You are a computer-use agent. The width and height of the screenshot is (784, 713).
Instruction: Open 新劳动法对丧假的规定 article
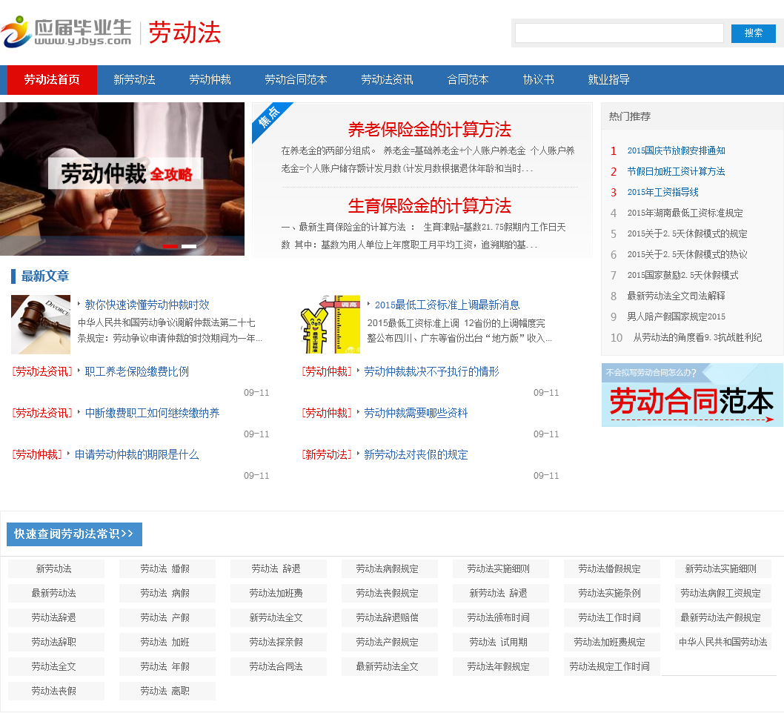pyautogui.click(x=416, y=454)
